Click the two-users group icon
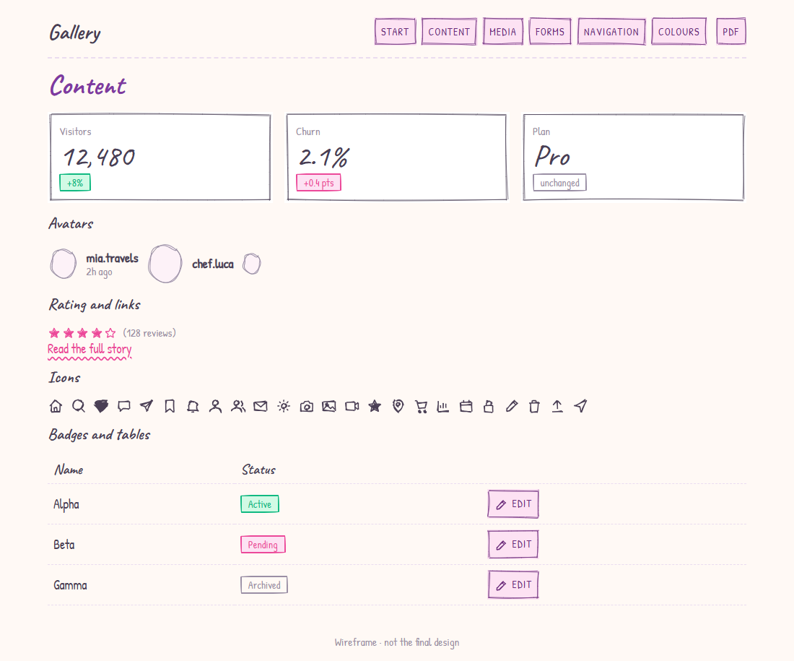Image resolution: width=794 pixels, height=661 pixels. [238, 406]
